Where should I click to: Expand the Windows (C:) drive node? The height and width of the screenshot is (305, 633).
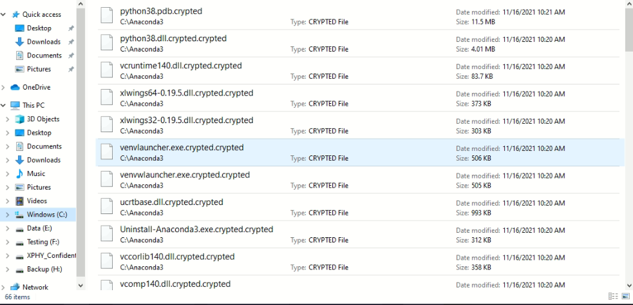[x=8, y=215]
